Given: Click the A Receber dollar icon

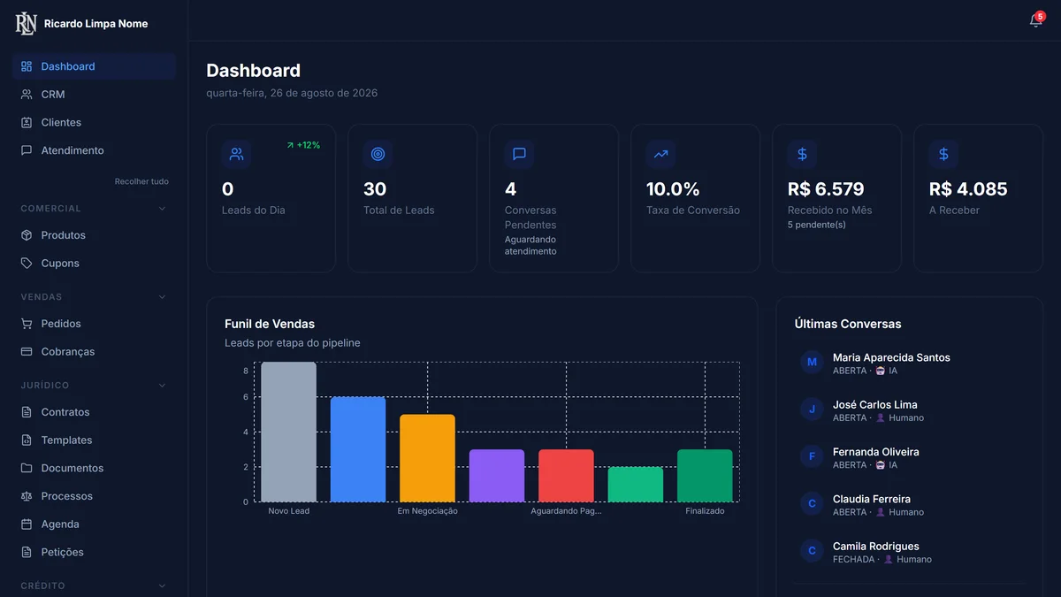Looking at the screenshot, I should [x=943, y=154].
